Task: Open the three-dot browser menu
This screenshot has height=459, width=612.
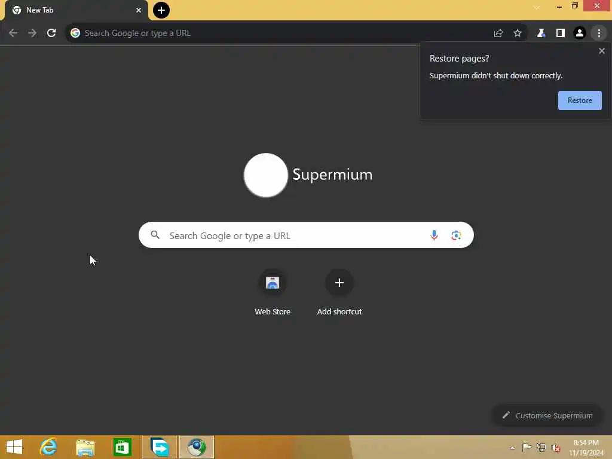Action: 599,33
